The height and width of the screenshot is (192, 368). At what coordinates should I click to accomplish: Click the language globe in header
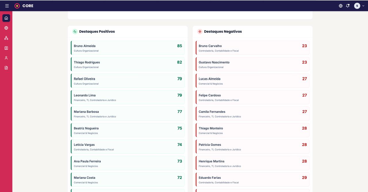341,6
